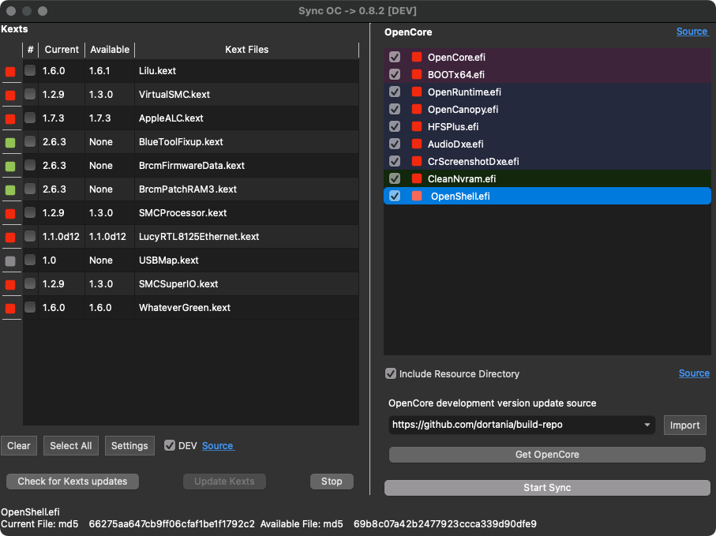
Task: Uncheck the HFSPlus.efi checkbox
Action: click(x=395, y=126)
